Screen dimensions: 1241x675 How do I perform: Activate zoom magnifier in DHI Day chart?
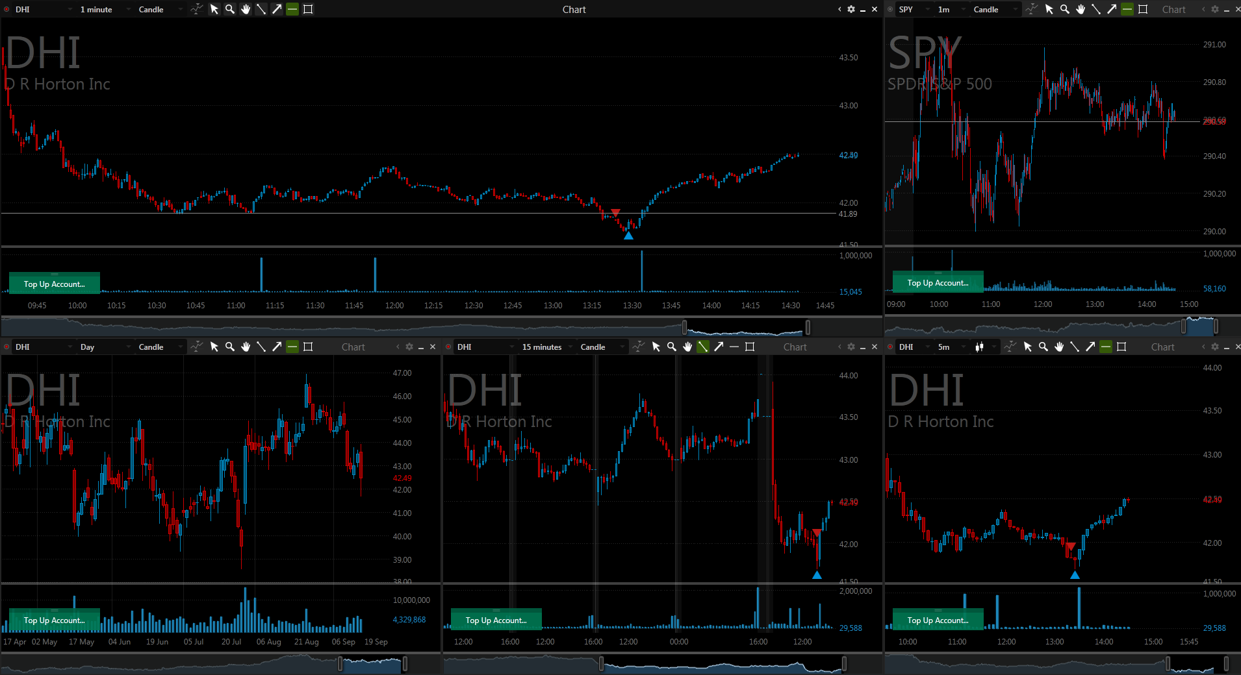tap(230, 347)
